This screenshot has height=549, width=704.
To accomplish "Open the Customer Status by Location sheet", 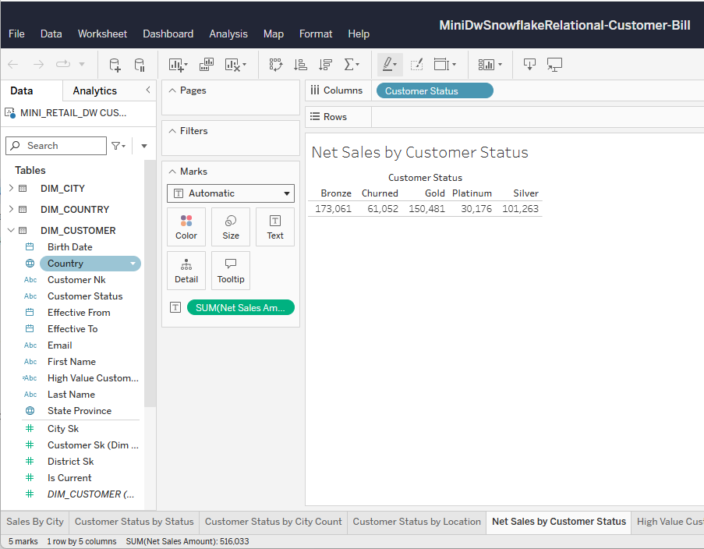I will click(x=416, y=522).
